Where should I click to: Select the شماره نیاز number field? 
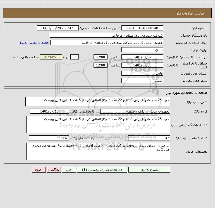(142, 28)
